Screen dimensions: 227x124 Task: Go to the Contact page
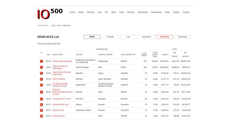[x=186, y=12]
